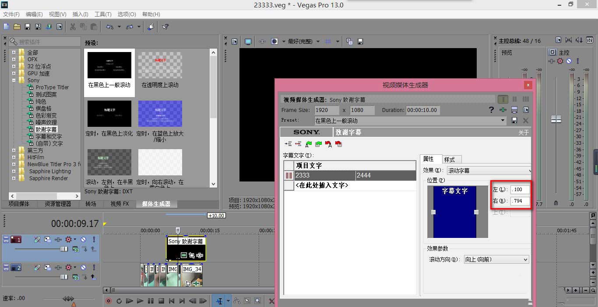Click the insert row before icon
The height and width of the screenshot is (307, 598).
click(x=288, y=143)
